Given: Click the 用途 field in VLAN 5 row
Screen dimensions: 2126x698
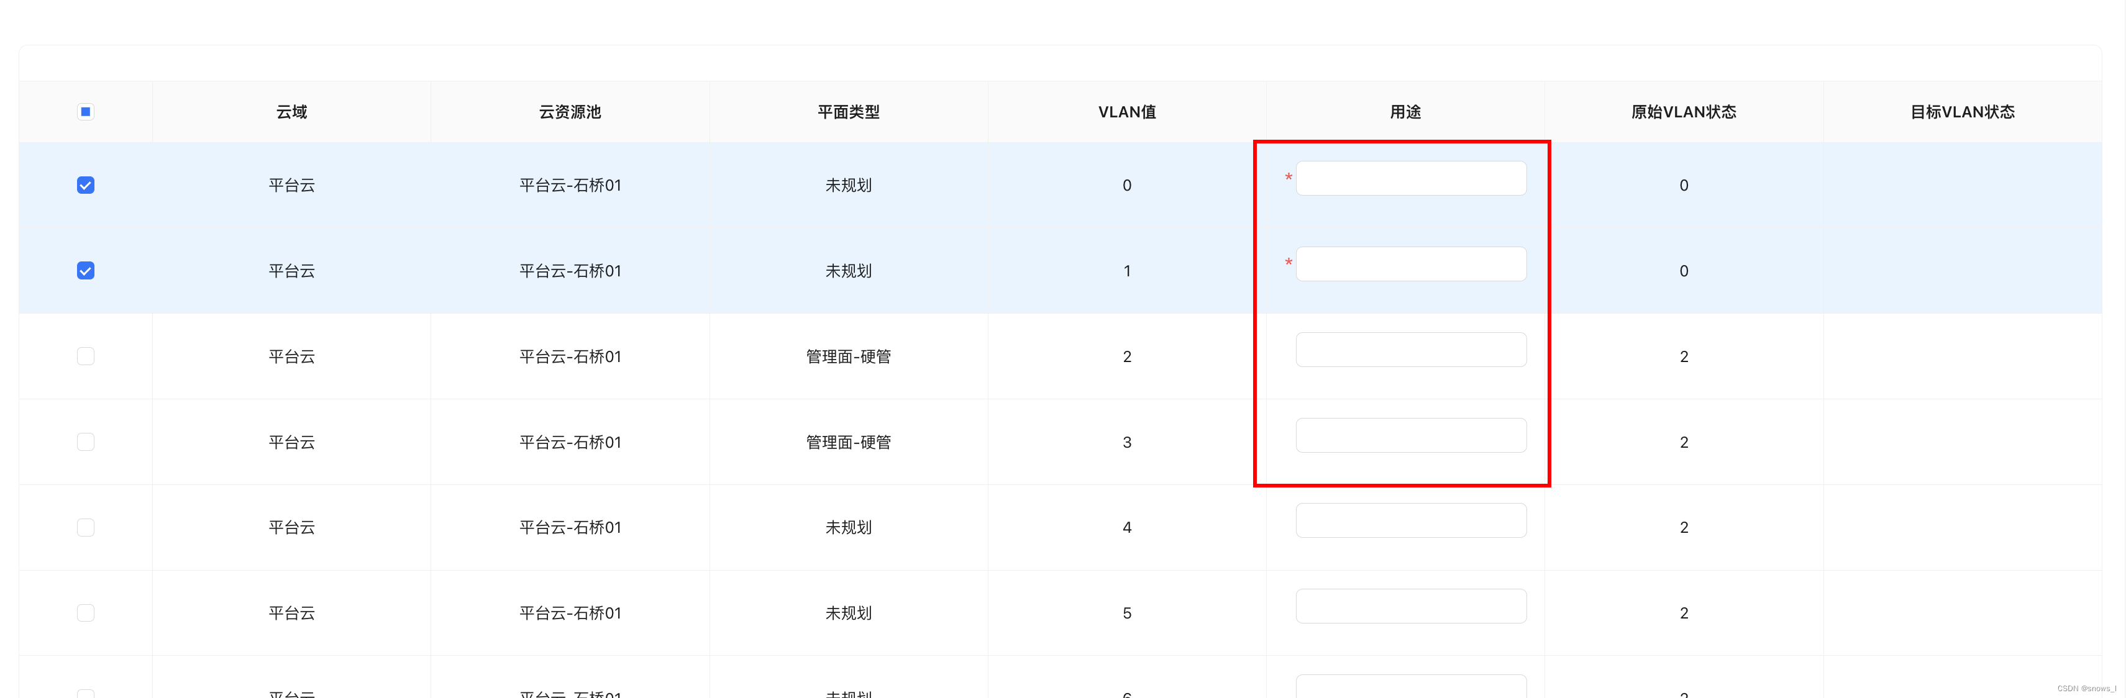Looking at the screenshot, I should click(x=1410, y=607).
